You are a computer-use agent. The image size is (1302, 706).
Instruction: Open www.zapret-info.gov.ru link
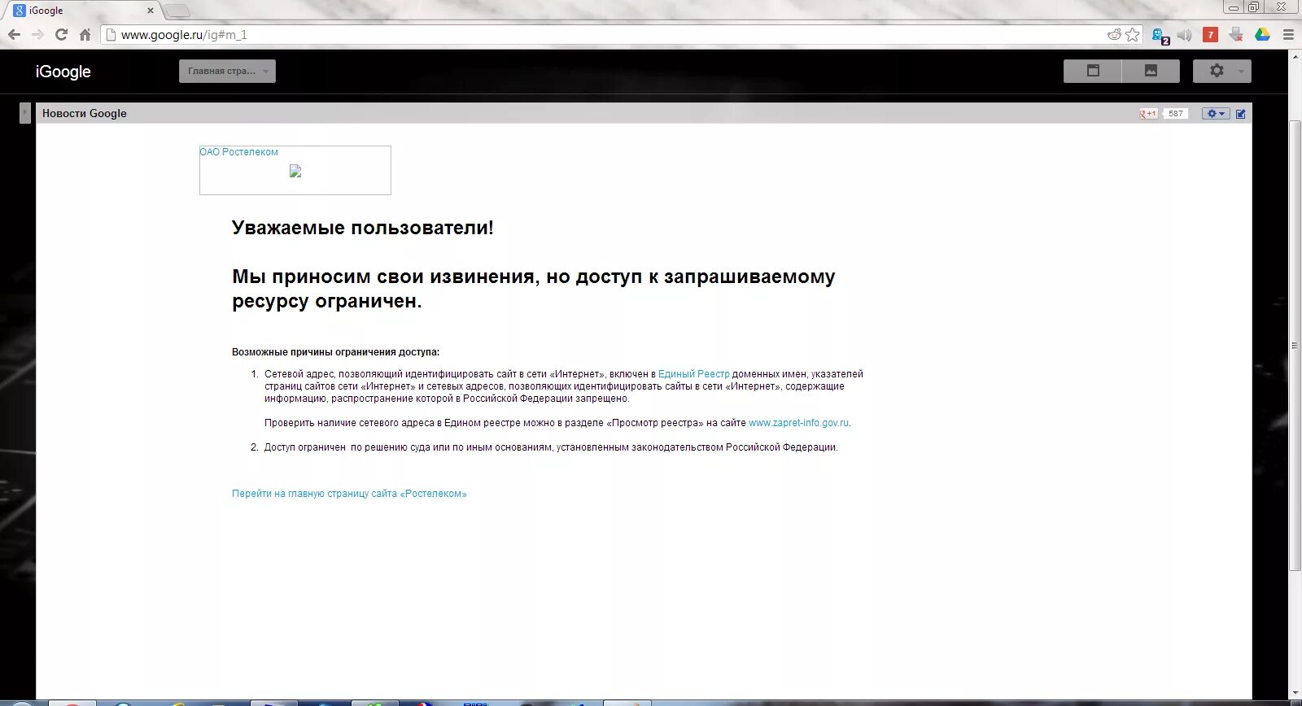pyautogui.click(x=798, y=423)
